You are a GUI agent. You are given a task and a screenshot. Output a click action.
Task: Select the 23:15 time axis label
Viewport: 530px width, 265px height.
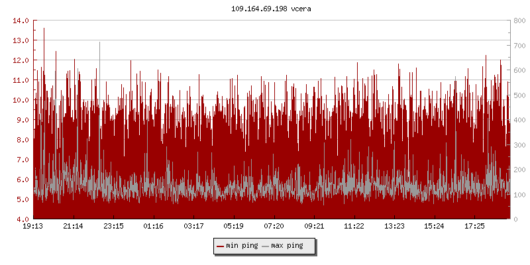coord(113,227)
